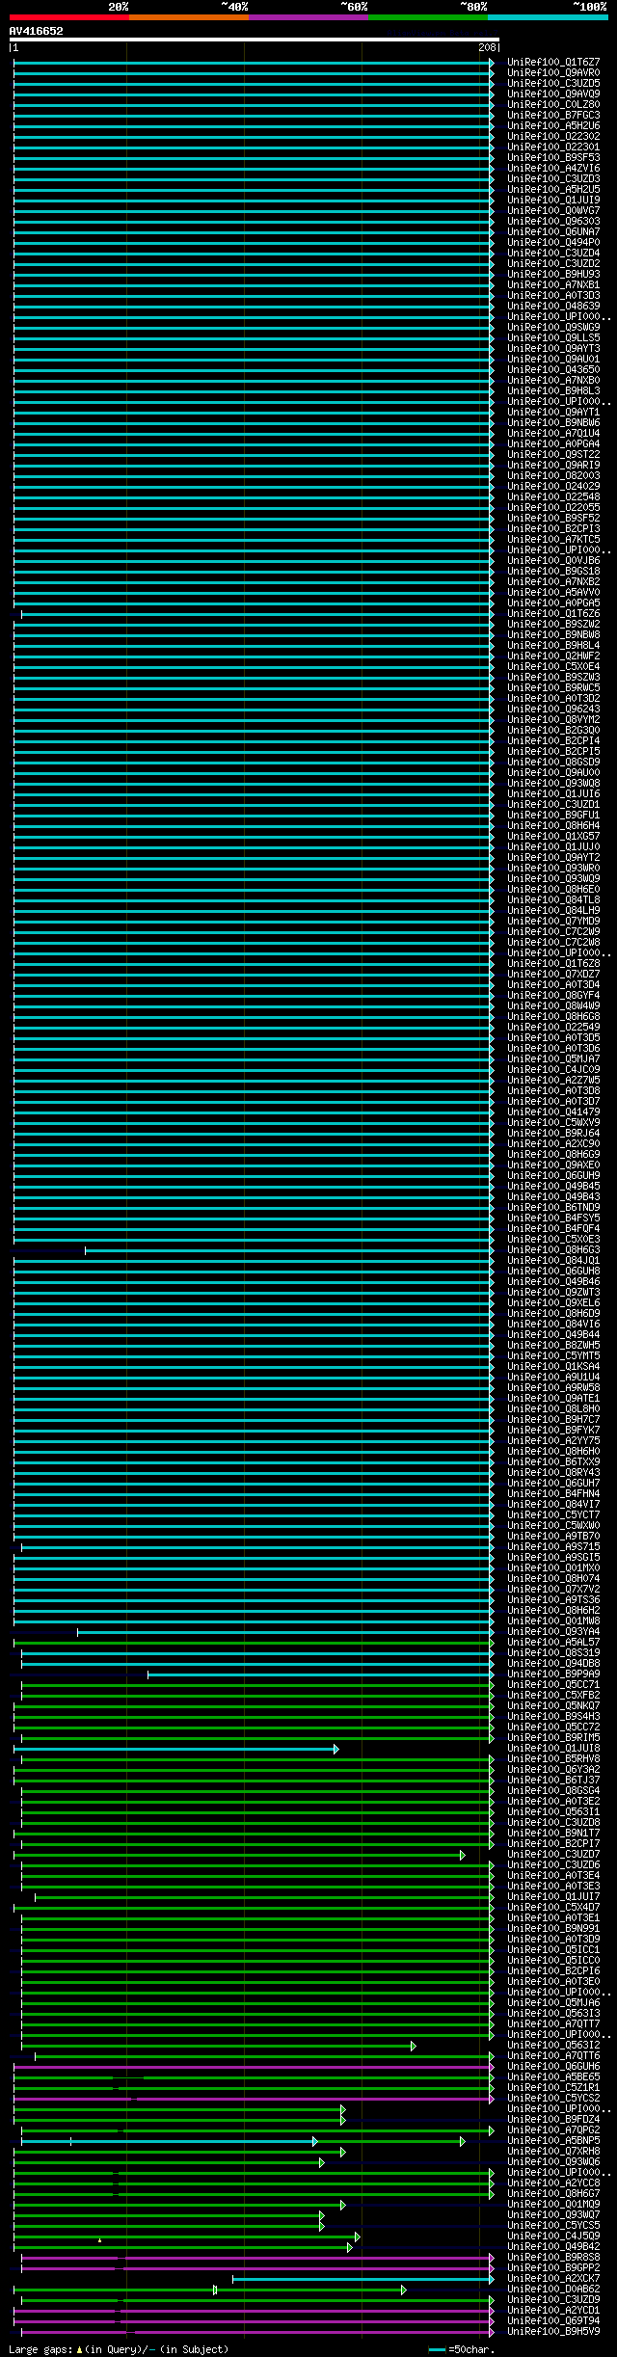Click the cyan ~100% identity legend bar
This screenshot has width=617, height=2357.
548,17
